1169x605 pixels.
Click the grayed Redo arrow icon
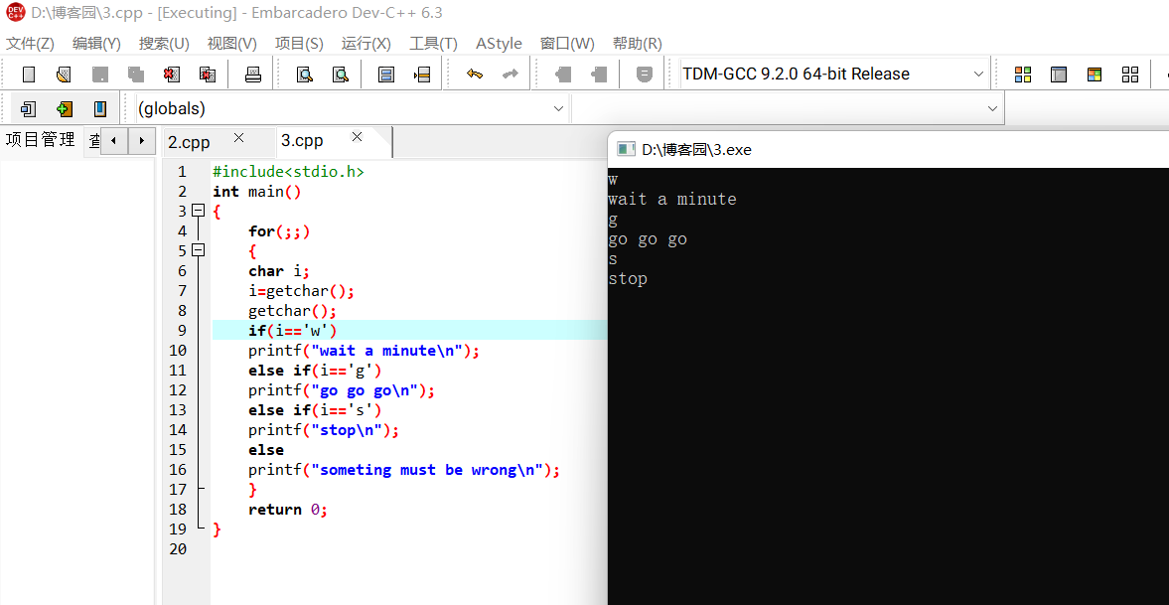(x=511, y=74)
